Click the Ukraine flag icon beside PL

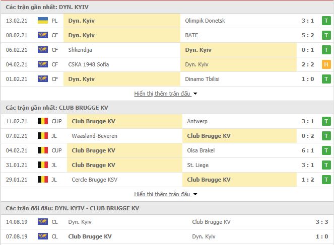coord(43,21)
